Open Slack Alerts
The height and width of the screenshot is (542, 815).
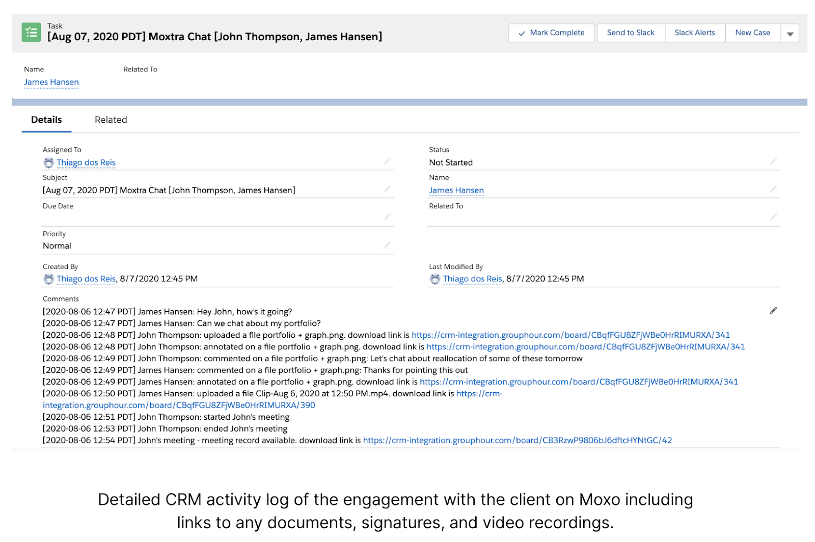pos(695,33)
